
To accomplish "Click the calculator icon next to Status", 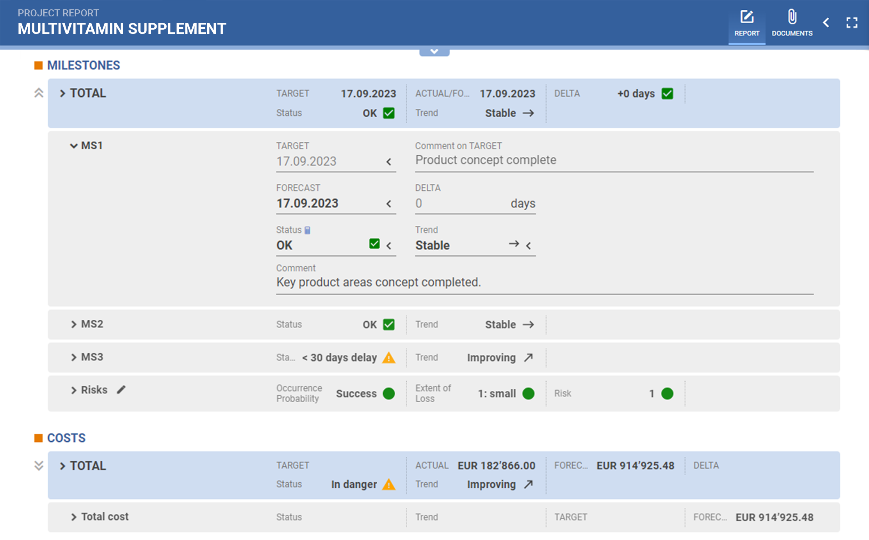I will (x=308, y=230).
